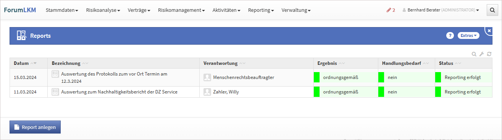Viewport: 502px width, 140px height.
Task: Expand the Stammdaten menu
Action: click(x=62, y=10)
